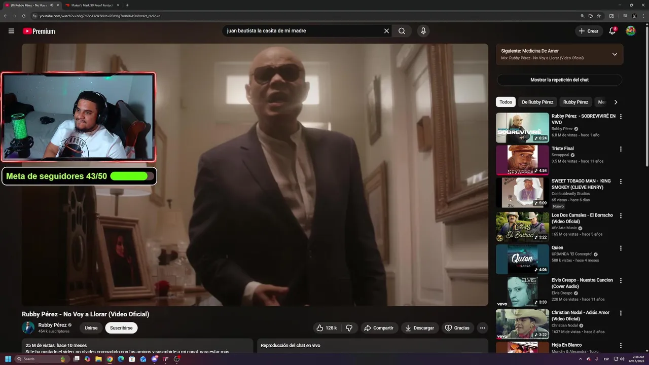Select the De Rubby Pérez filter chip
The image size is (649, 365).
tap(537, 102)
